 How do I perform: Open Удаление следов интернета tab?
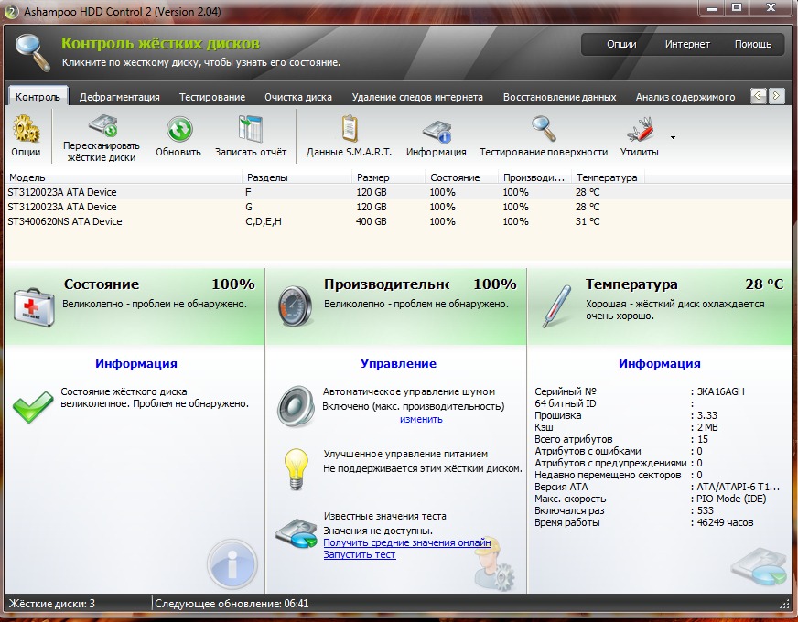pos(416,97)
